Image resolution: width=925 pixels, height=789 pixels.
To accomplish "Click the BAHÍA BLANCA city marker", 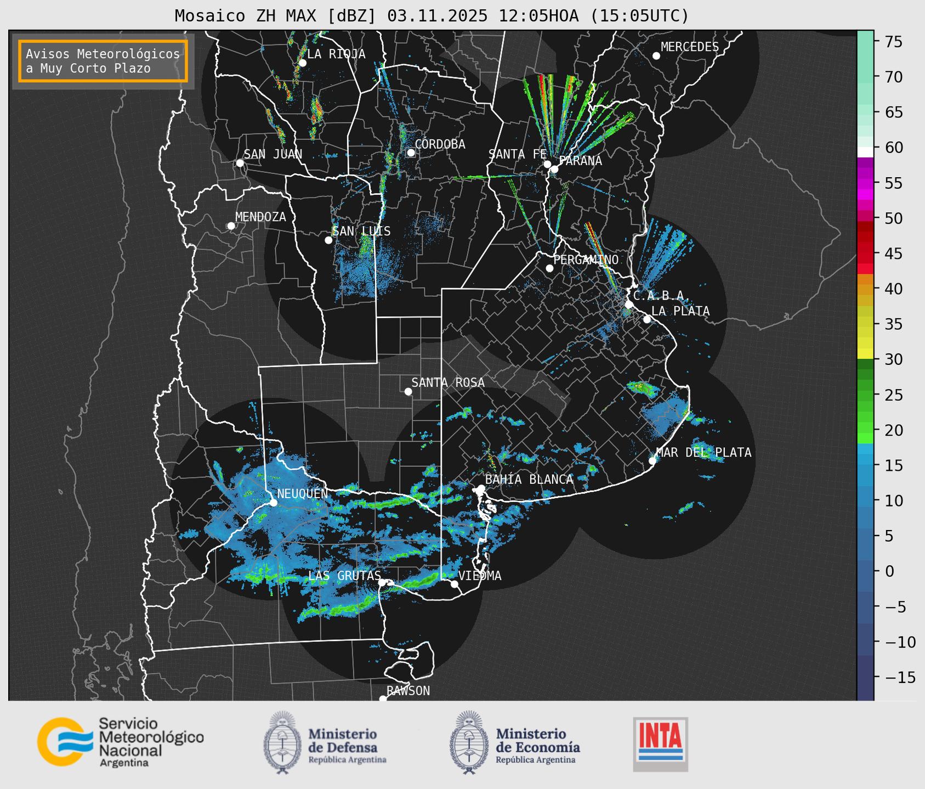I will point(481,488).
